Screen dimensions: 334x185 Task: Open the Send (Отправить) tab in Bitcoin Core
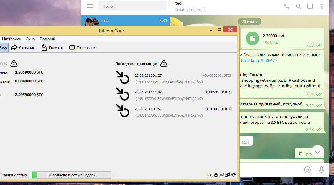[24, 48]
